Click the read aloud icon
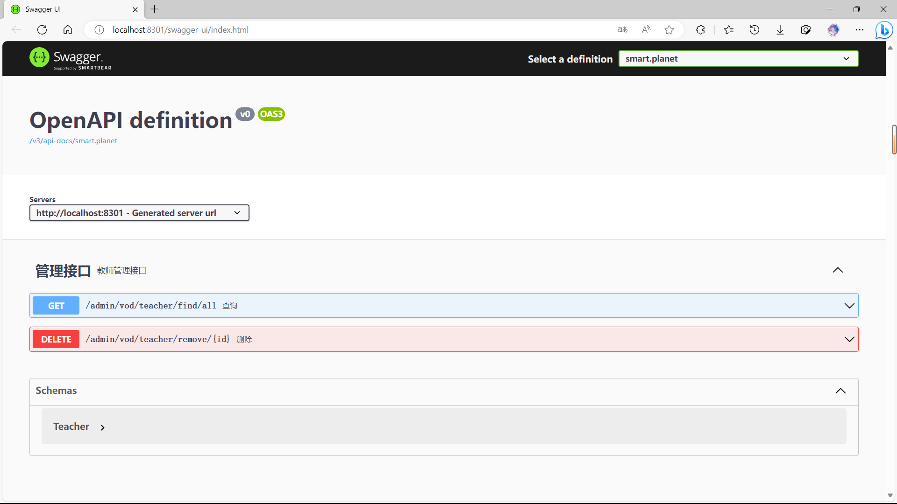Viewport: 897px width, 504px height. coord(646,30)
